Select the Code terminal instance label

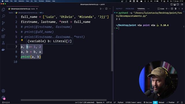pos(161,9)
